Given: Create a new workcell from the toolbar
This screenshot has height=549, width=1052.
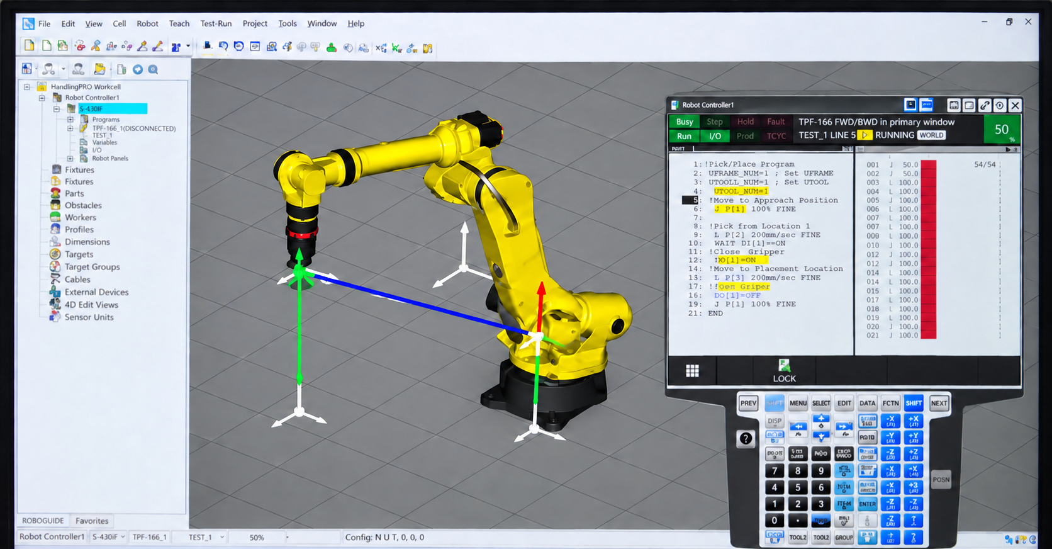Looking at the screenshot, I should (x=29, y=46).
